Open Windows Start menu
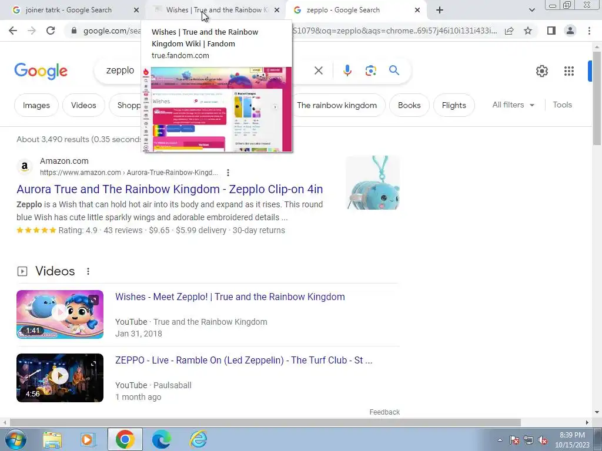Image resolution: width=602 pixels, height=451 pixels. (15, 439)
